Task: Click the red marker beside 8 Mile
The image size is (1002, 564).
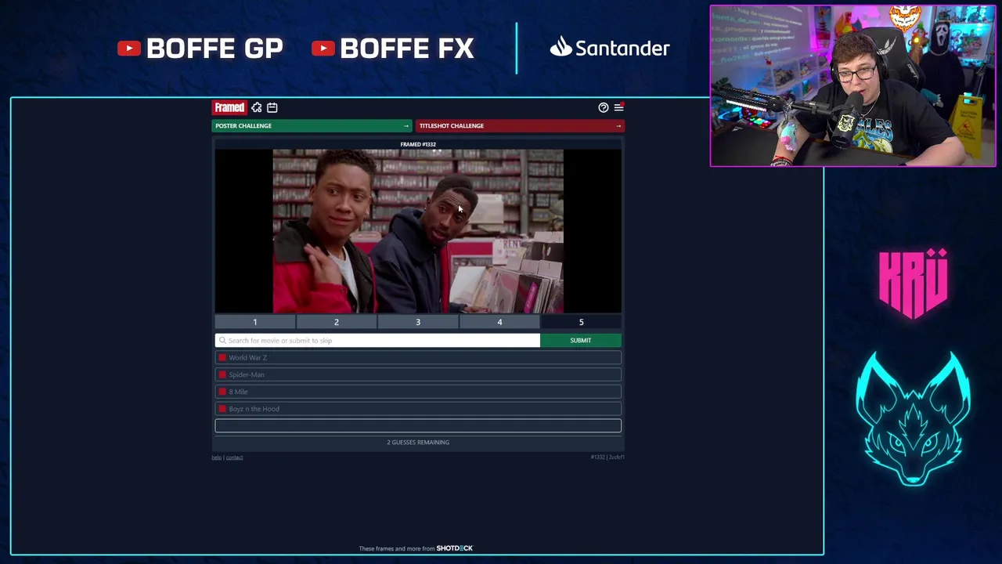Action: click(x=222, y=392)
